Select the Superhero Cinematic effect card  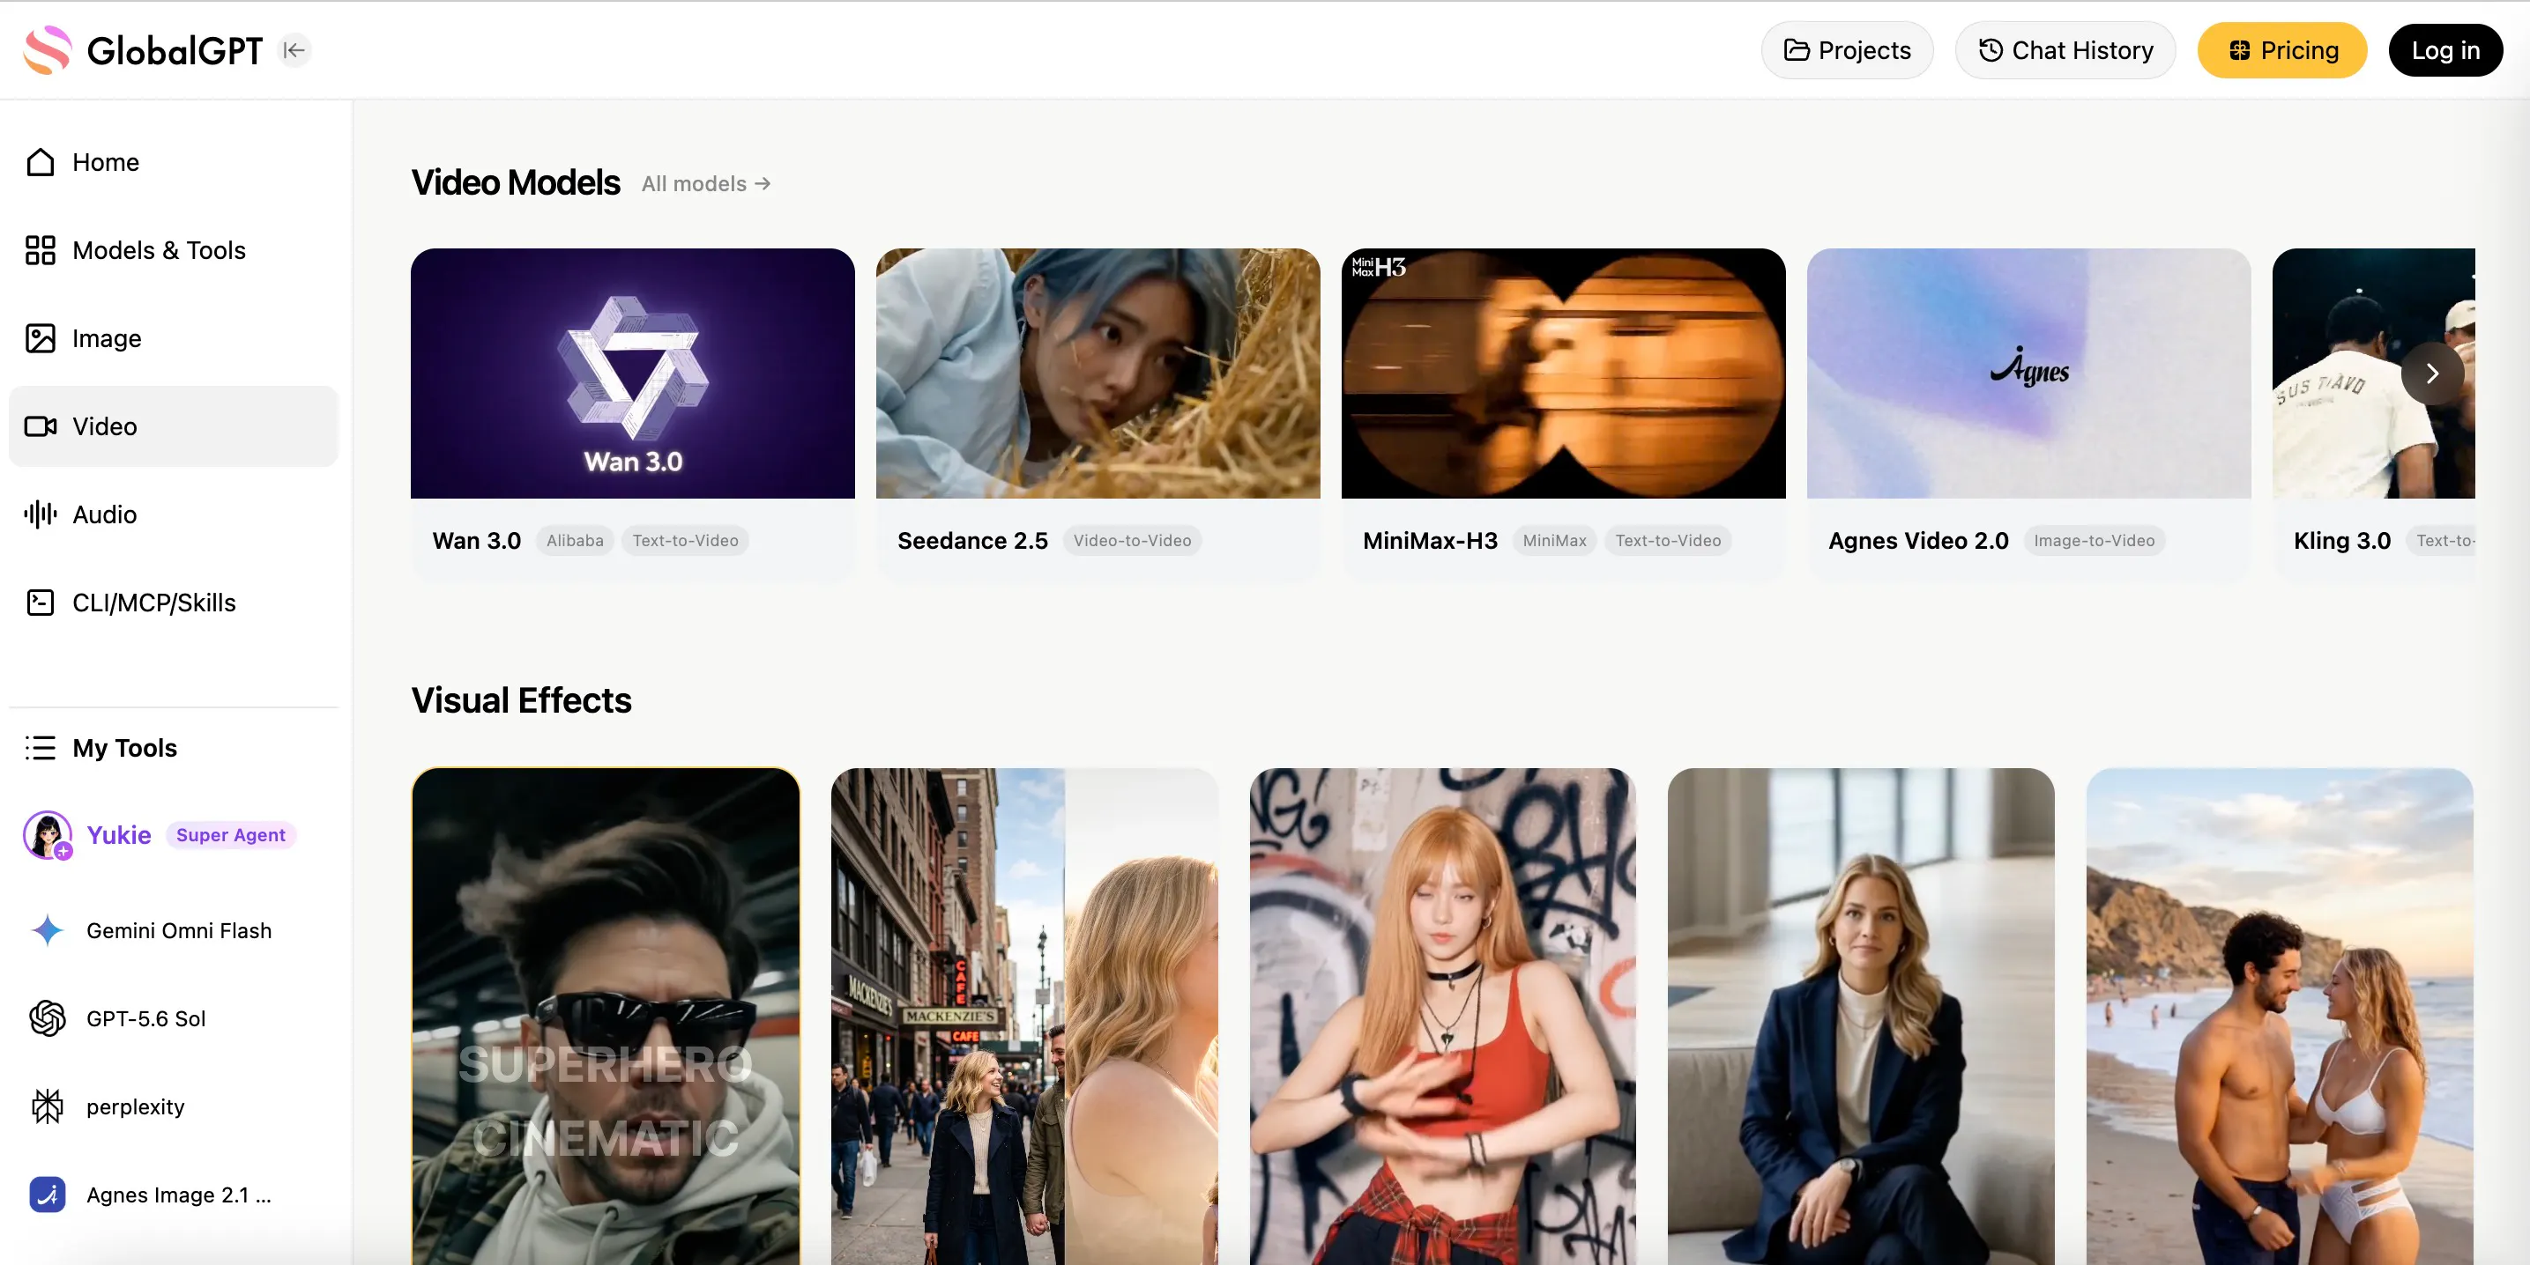click(x=606, y=1016)
